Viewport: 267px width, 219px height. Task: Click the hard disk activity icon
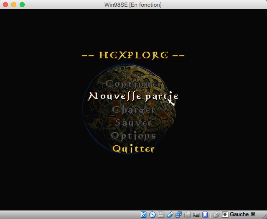[x=143, y=214]
